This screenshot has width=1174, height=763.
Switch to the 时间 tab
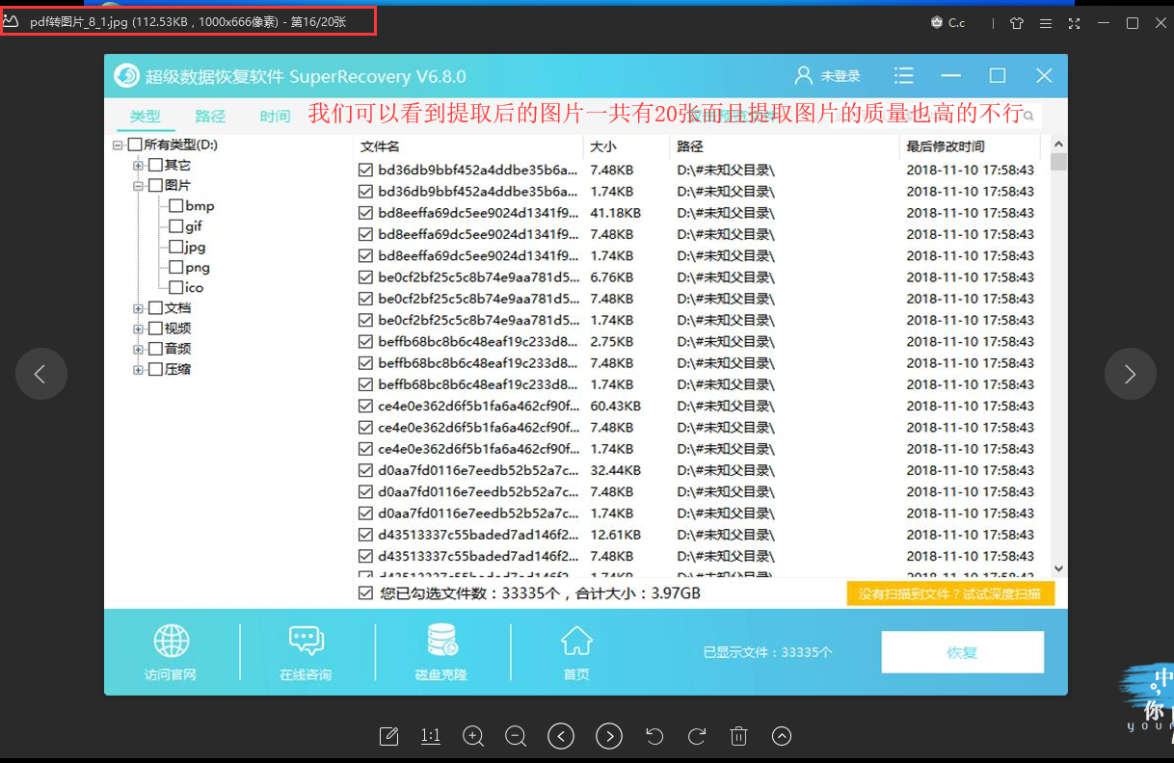(275, 117)
